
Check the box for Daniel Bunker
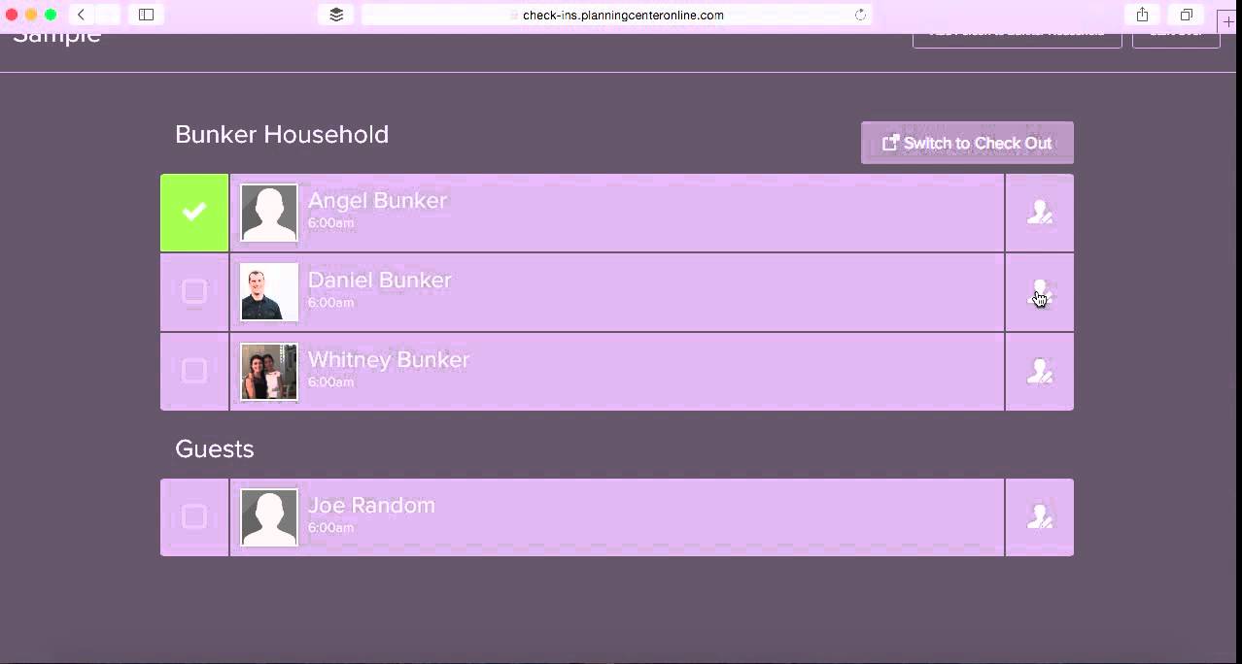pyautogui.click(x=194, y=291)
